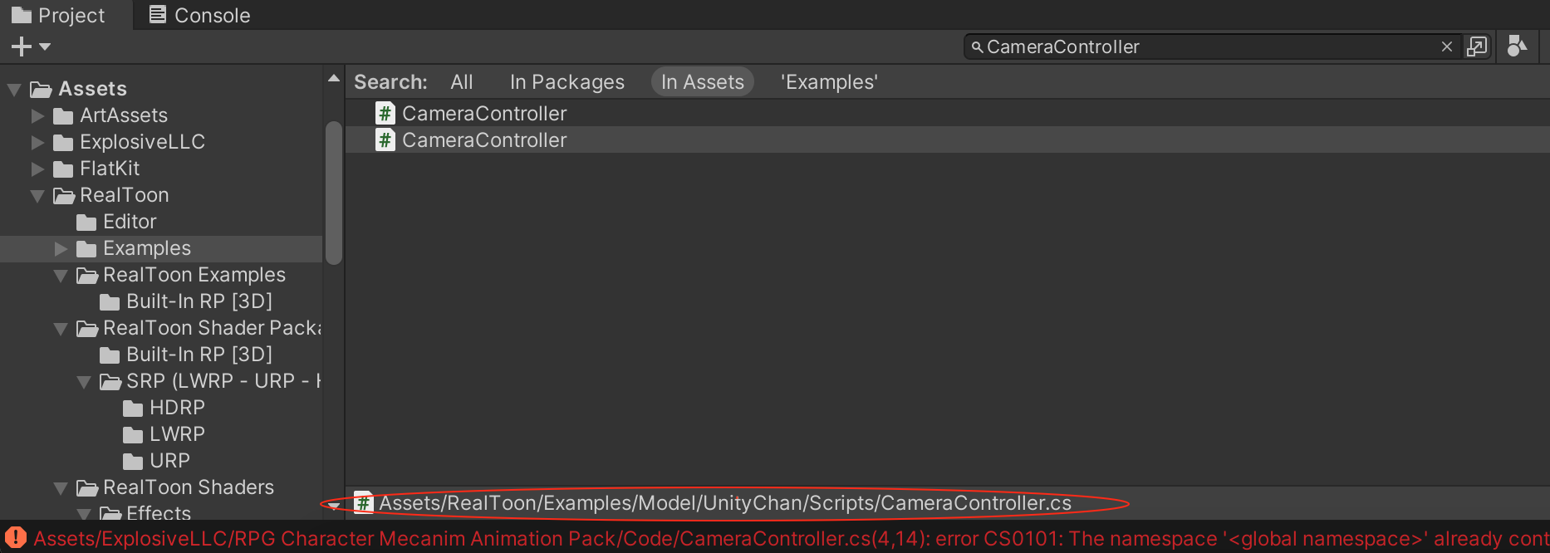Image resolution: width=1550 pixels, height=553 pixels.
Task: Select the URP folder icon
Action: pos(133,461)
